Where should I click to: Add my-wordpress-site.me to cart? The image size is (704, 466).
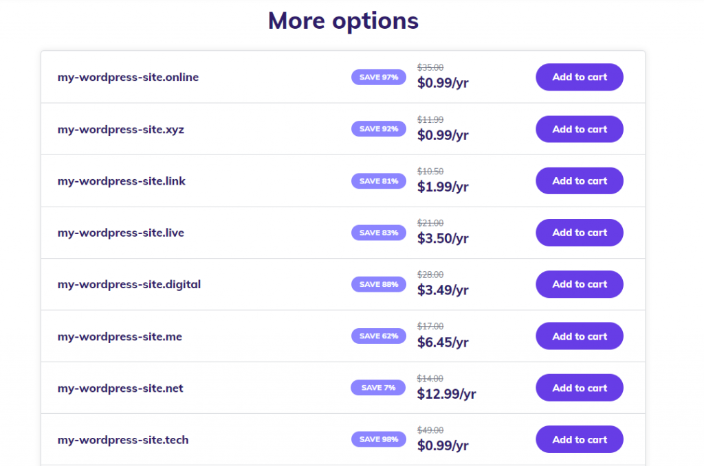coord(579,336)
